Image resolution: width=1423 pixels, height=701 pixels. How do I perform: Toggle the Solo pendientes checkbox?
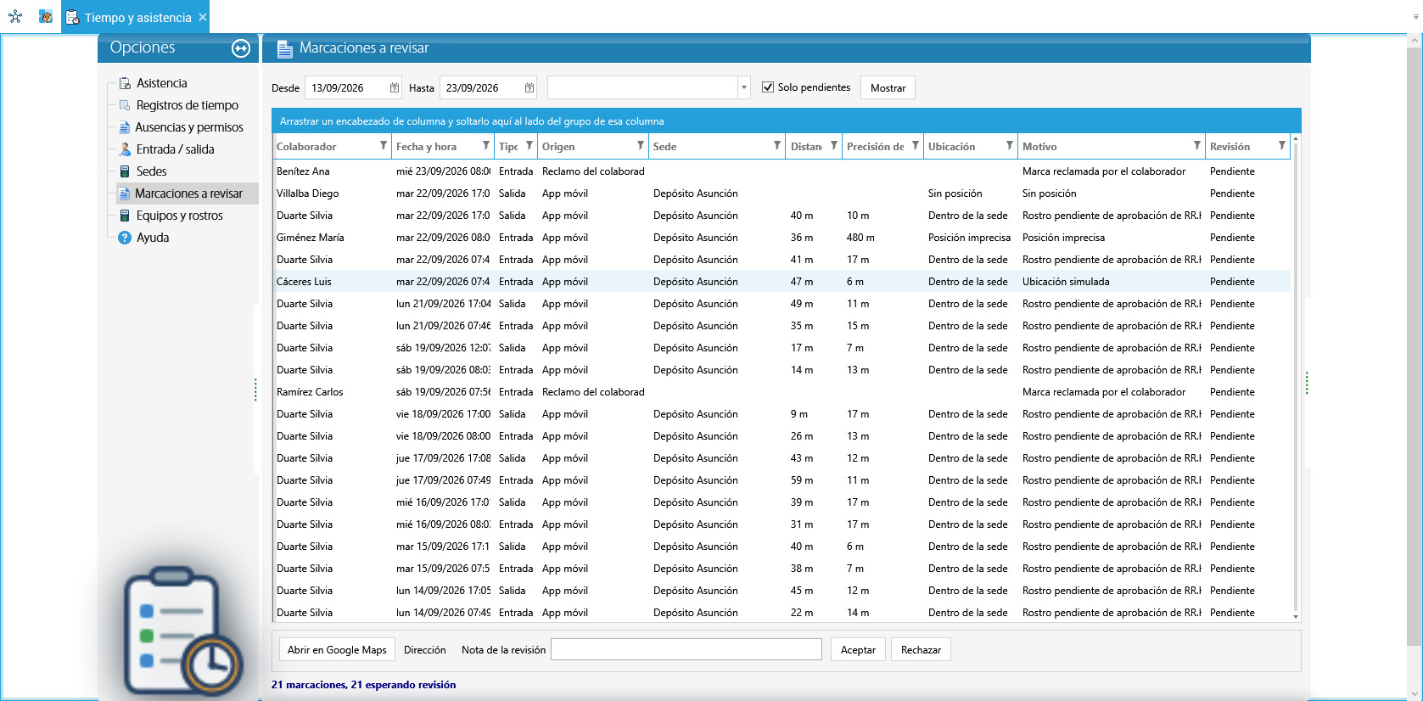click(768, 87)
